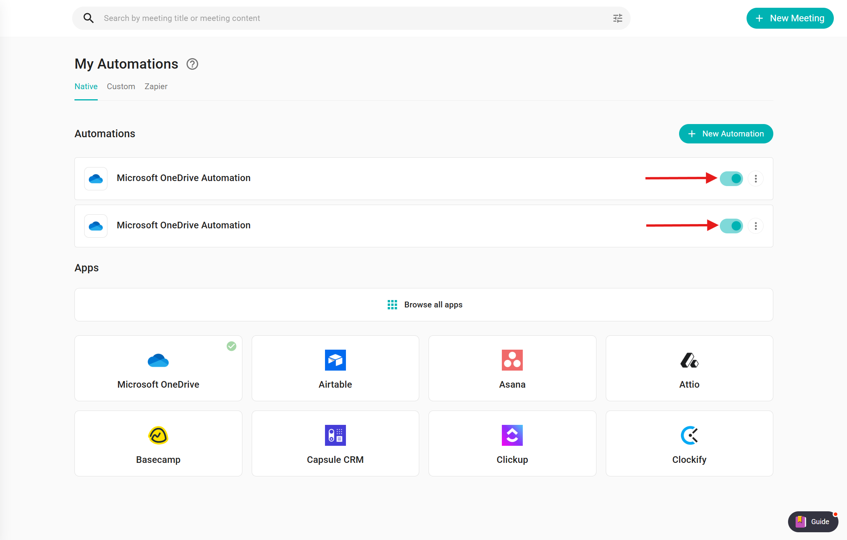Image resolution: width=847 pixels, height=540 pixels.
Task: Focus the meeting search input field
Action: pos(349,18)
